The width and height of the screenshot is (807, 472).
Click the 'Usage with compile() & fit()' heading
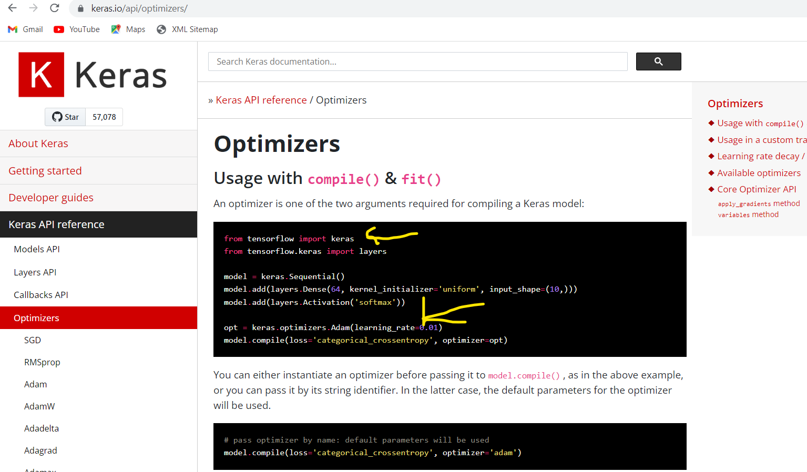point(328,179)
